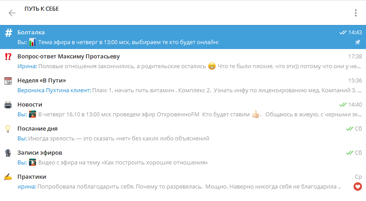The width and height of the screenshot is (366, 201).
Task: Click the hash icon of Болталка topic
Action: pos(8,33)
